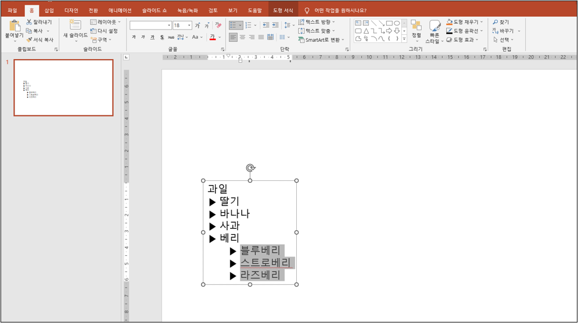Switch to the 삽입 insert tab

click(x=49, y=10)
